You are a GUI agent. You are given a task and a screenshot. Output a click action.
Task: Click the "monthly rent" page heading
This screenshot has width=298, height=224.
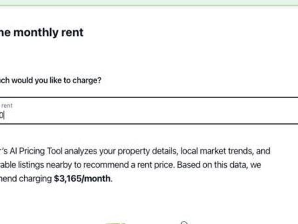click(42, 33)
